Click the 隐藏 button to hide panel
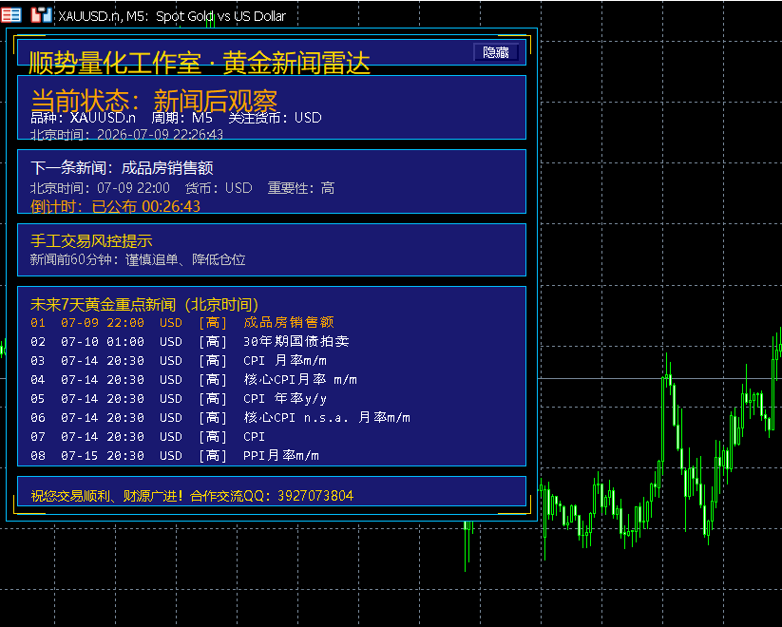 tap(496, 52)
